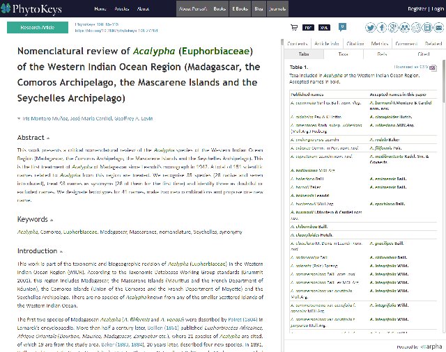Open the Articles menu item
Image resolution: width=446 pixels, height=352 pixels.
(122, 9)
